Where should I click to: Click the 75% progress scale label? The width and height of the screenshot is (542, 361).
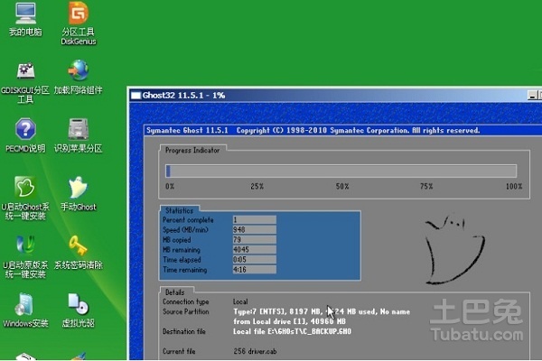click(426, 187)
